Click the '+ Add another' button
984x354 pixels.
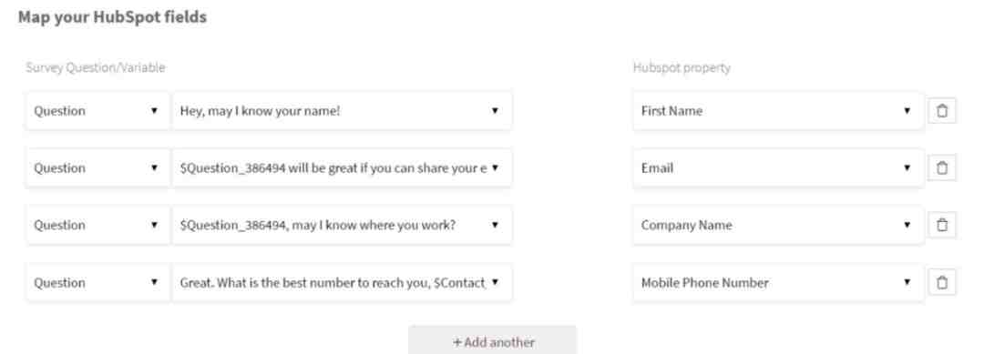[x=493, y=341]
